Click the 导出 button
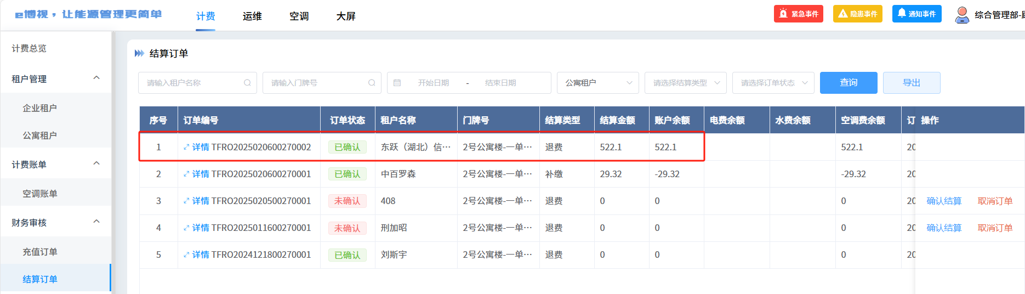The width and height of the screenshot is (1025, 294). click(x=912, y=83)
